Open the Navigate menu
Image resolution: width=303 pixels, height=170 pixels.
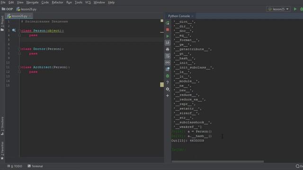coord(32,2)
